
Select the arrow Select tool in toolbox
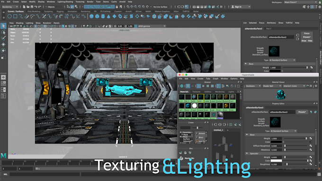(3, 26)
